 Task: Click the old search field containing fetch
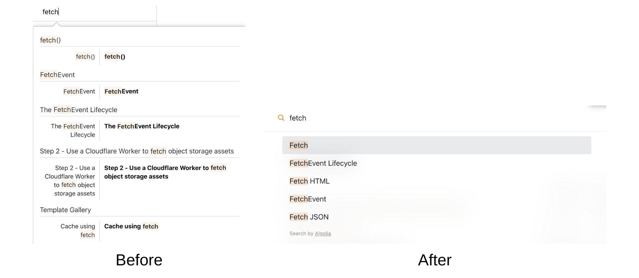[x=95, y=12]
